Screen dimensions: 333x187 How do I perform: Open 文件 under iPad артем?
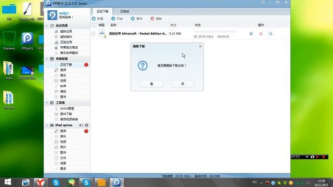tap(63, 158)
